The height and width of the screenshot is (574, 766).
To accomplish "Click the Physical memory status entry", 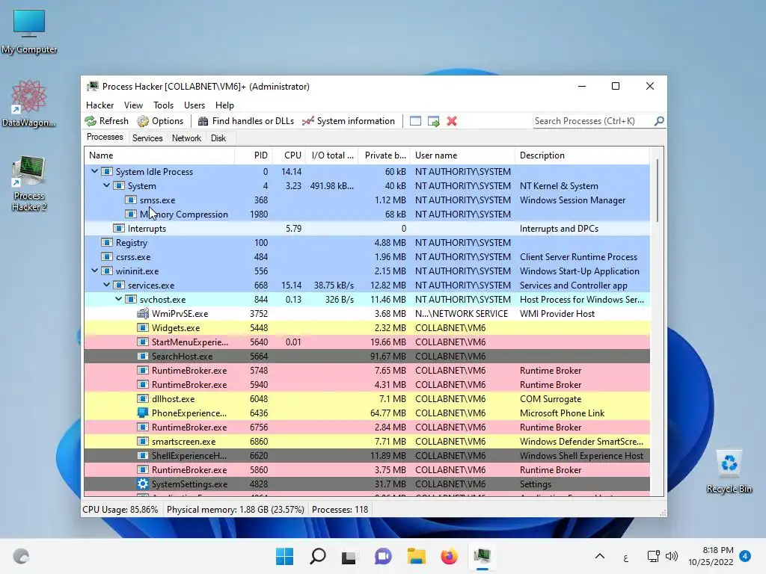I will (236, 510).
